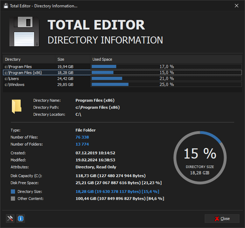Image resolution: width=245 pixels, height=228 pixels.
Task: Click the title bar floppy icon
Action: [6, 6]
